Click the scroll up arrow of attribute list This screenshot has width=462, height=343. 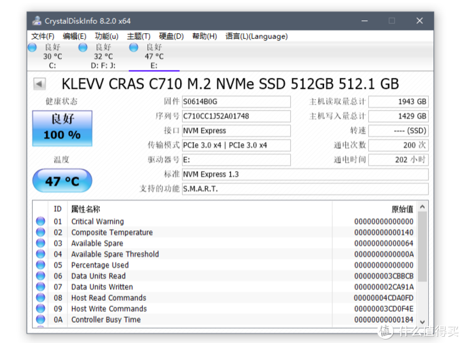[x=422, y=207]
